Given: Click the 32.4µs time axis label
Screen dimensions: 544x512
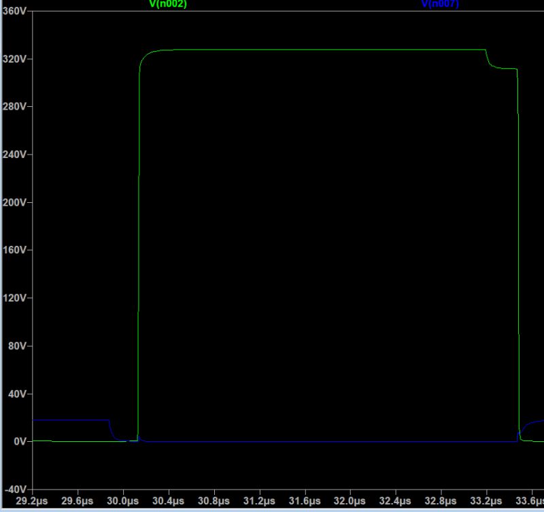Looking at the screenshot, I should click(395, 501).
